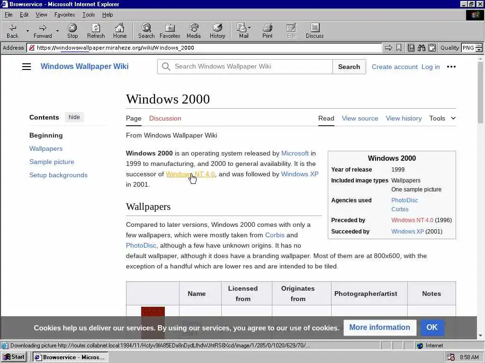
Task: Expand the Tools dropdown on the wiki page
Action: pyautogui.click(x=442, y=118)
